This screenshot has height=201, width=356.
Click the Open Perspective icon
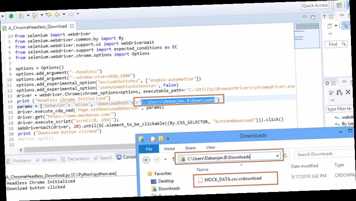339,5
